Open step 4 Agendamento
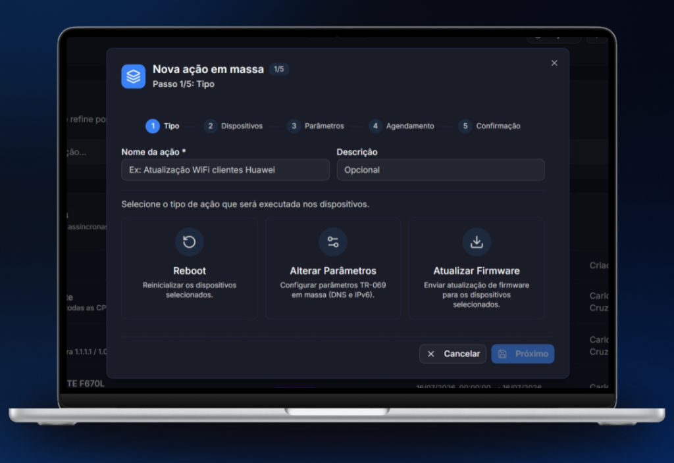 [402, 126]
